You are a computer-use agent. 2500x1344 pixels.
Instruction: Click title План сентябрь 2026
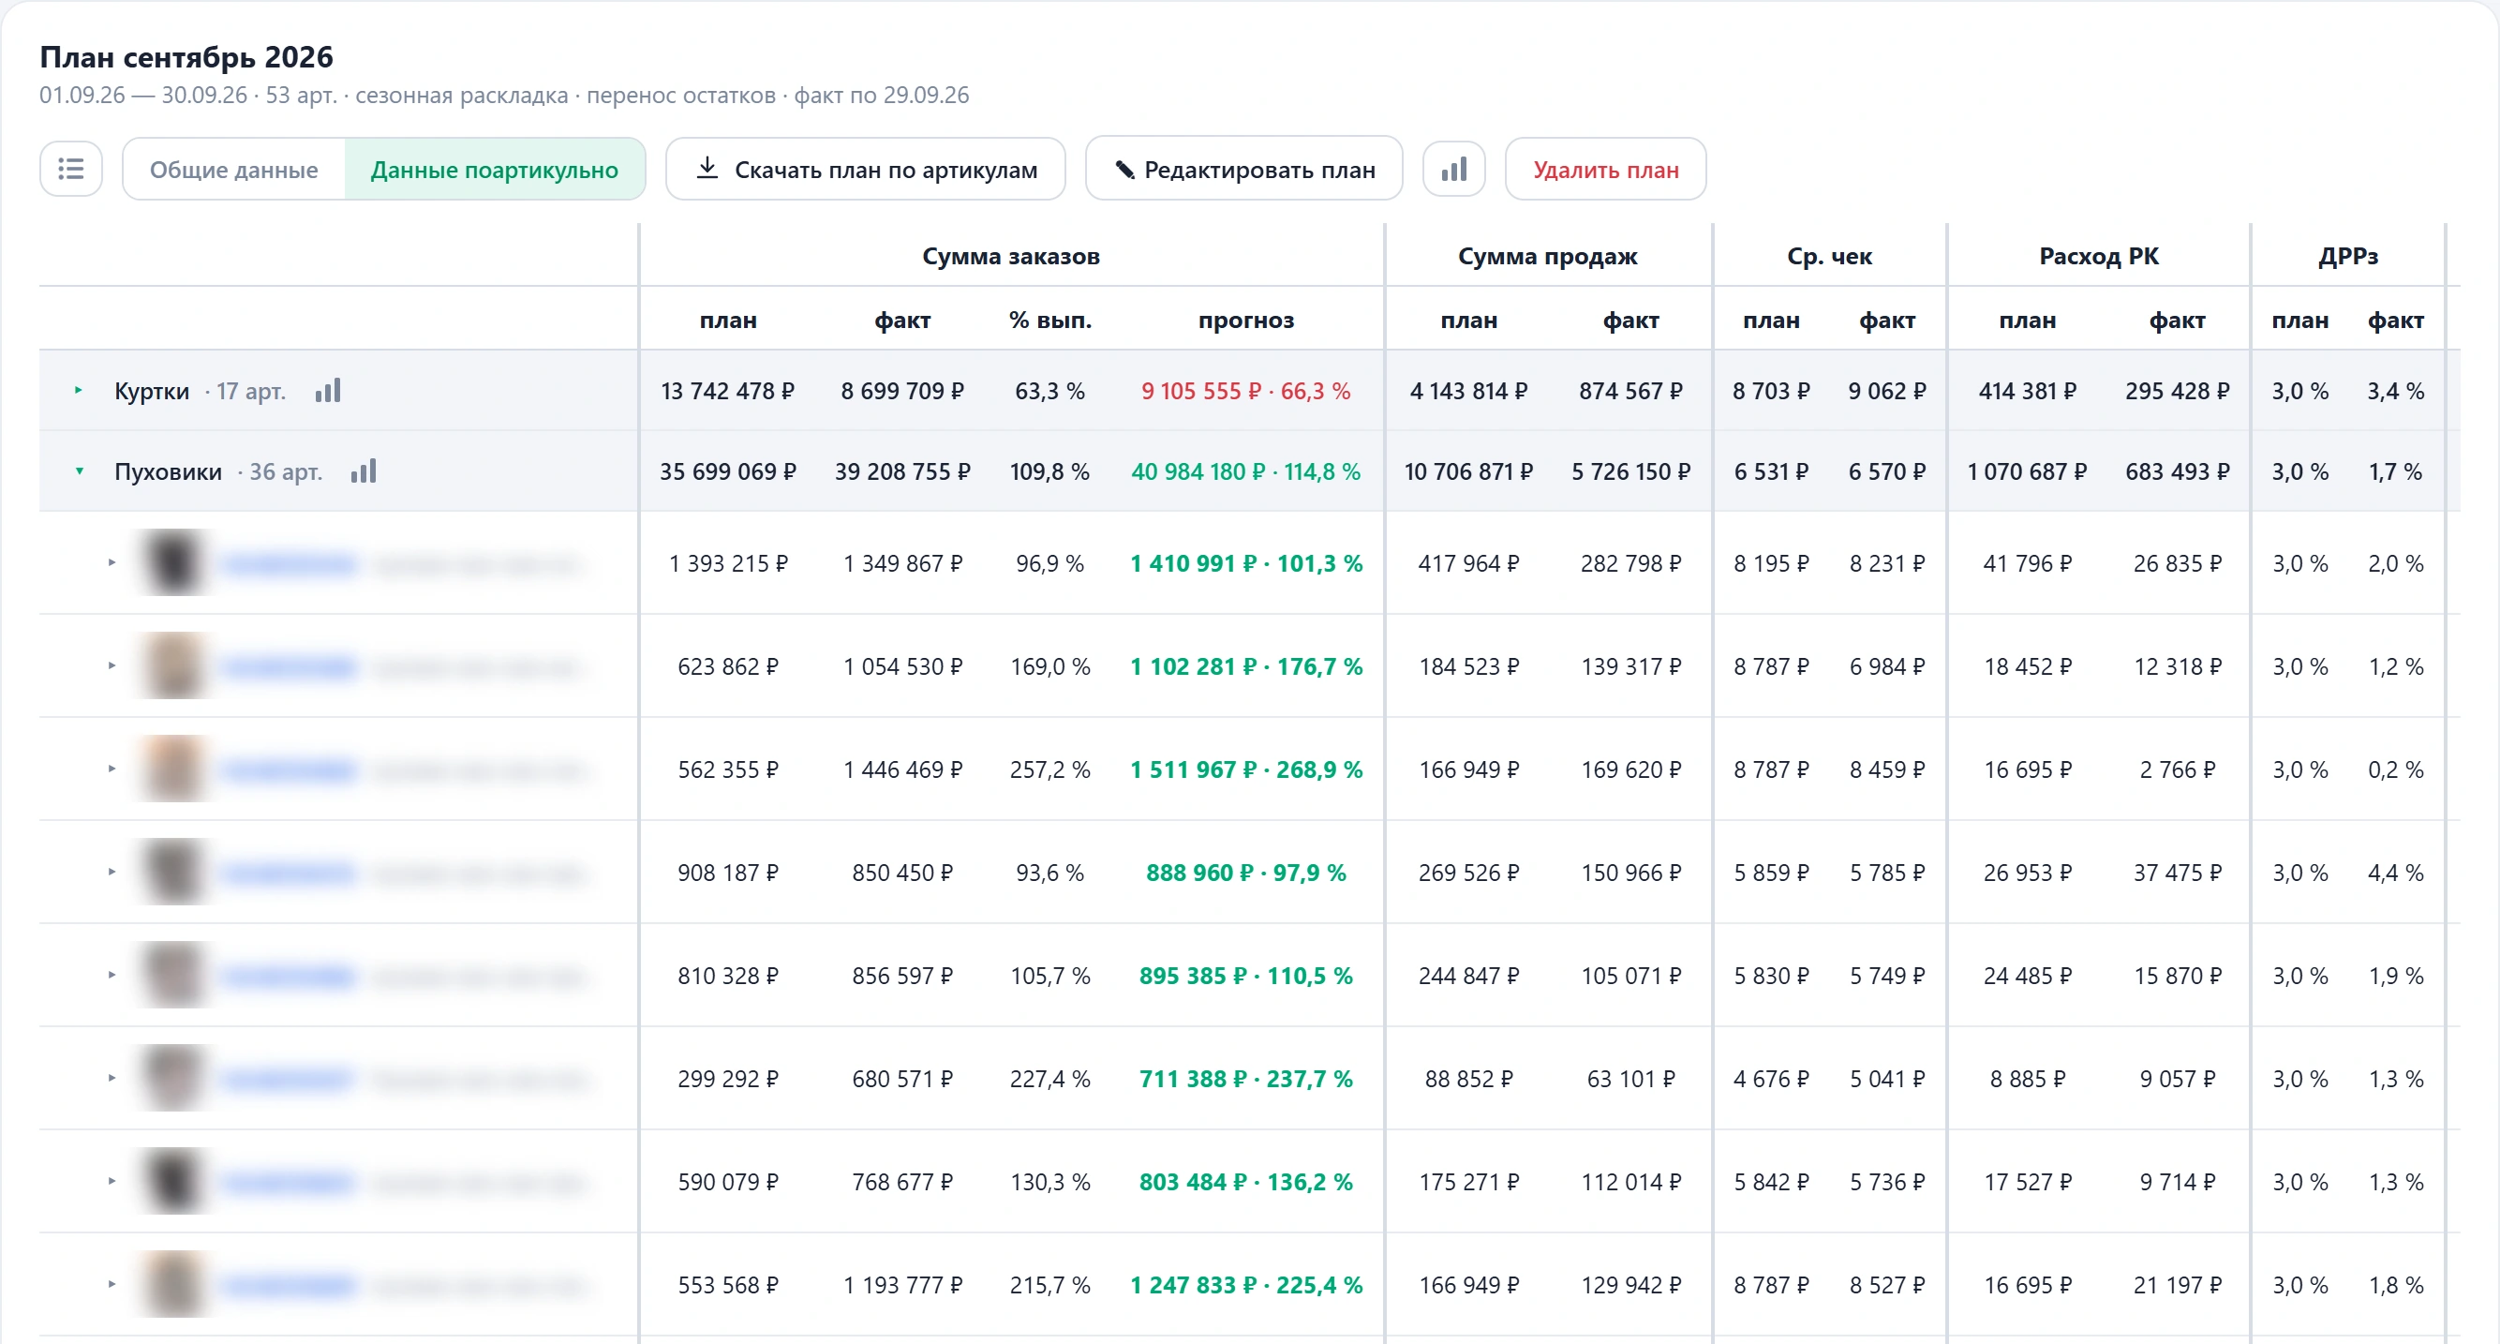[186, 57]
